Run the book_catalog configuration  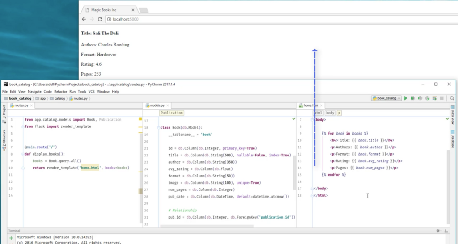click(x=406, y=98)
